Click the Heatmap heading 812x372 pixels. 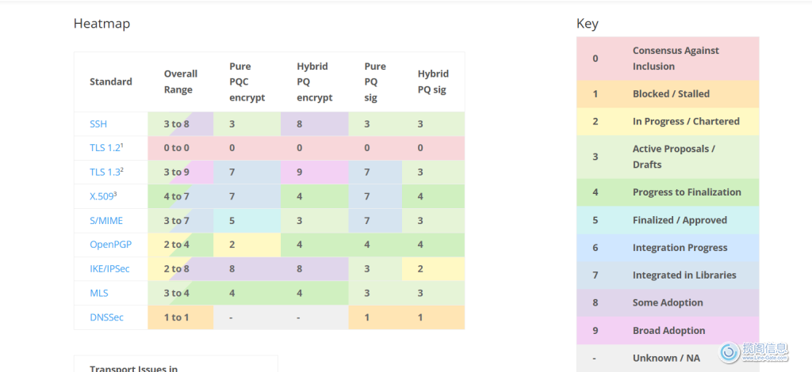101,24
